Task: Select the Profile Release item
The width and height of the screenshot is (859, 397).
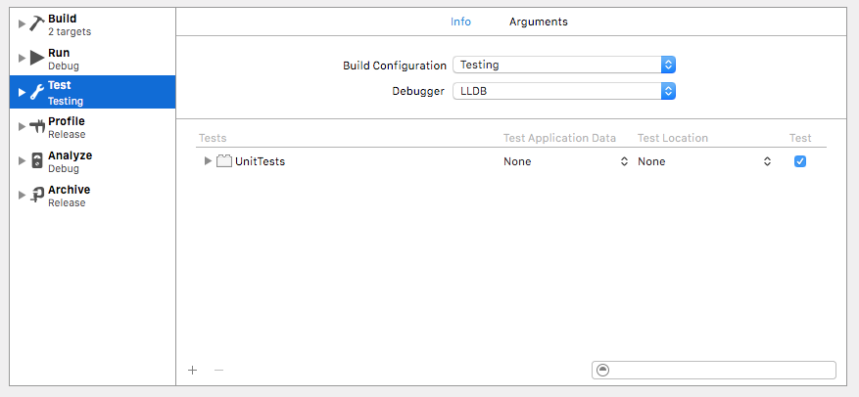Action: (x=93, y=127)
